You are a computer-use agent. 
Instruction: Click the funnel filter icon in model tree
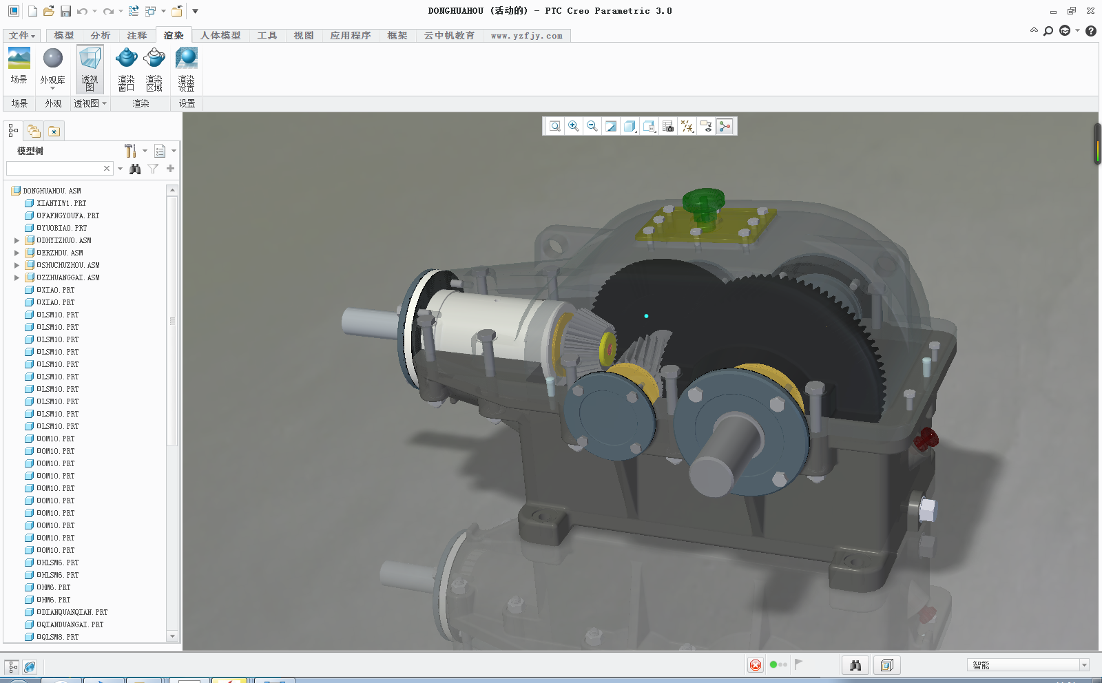tap(153, 169)
